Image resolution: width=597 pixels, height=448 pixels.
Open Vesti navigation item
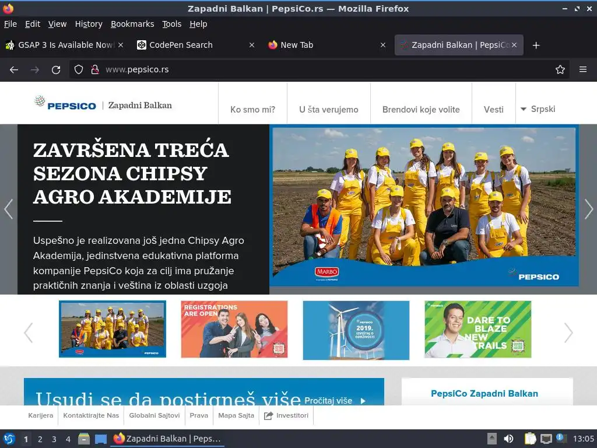493,110
